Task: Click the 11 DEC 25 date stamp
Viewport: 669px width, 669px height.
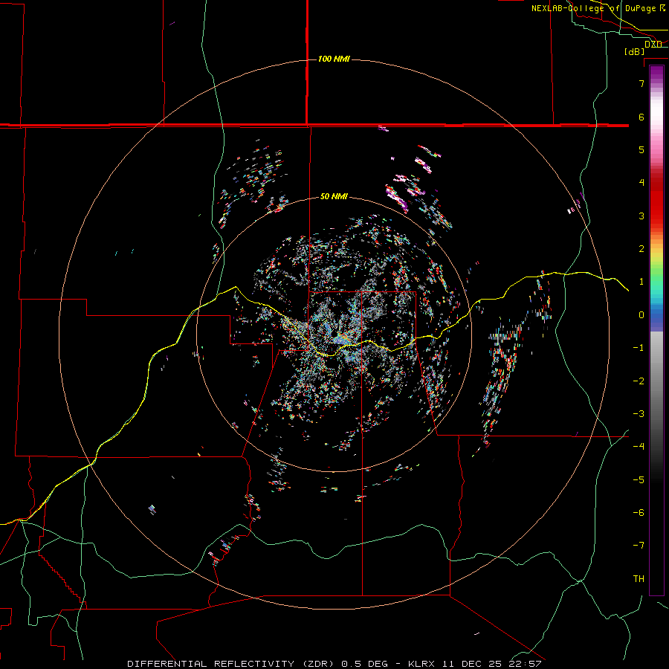Action: coord(474,664)
